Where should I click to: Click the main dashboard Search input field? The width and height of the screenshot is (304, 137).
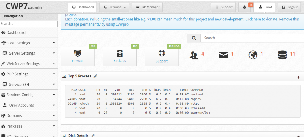252,38
